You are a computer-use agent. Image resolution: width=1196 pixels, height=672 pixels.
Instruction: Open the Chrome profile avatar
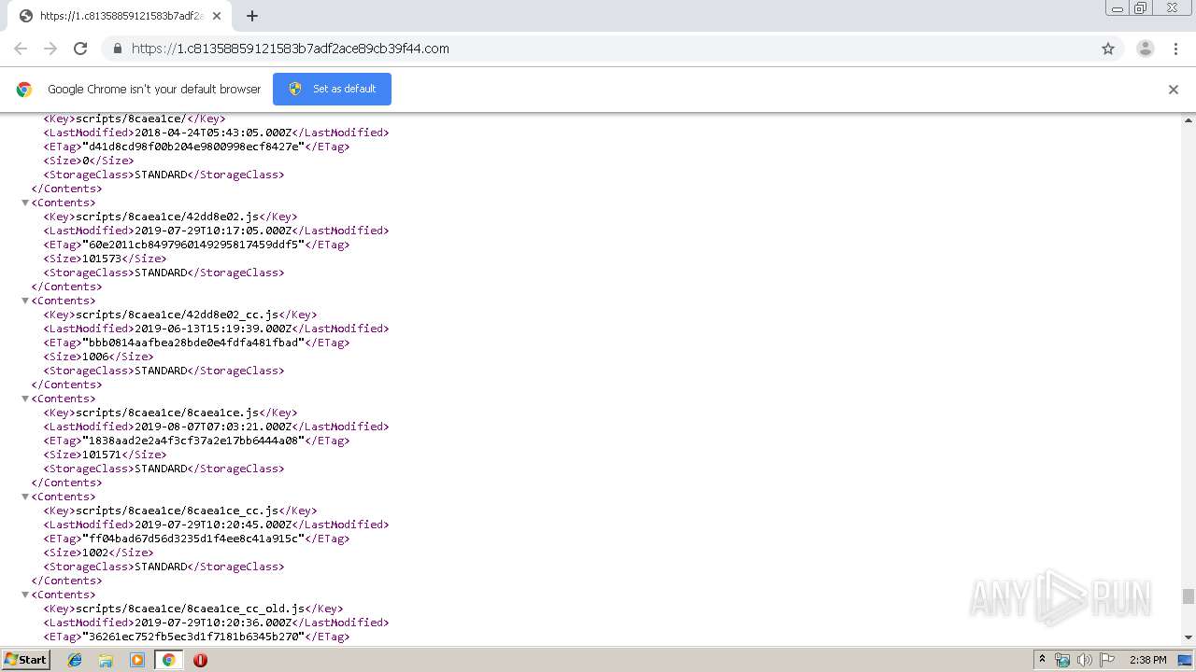[x=1146, y=49]
